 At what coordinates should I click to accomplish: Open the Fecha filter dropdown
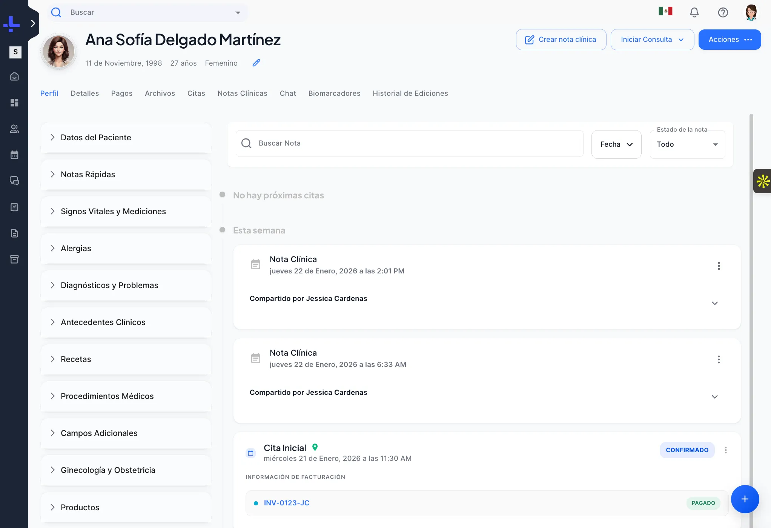click(616, 144)
